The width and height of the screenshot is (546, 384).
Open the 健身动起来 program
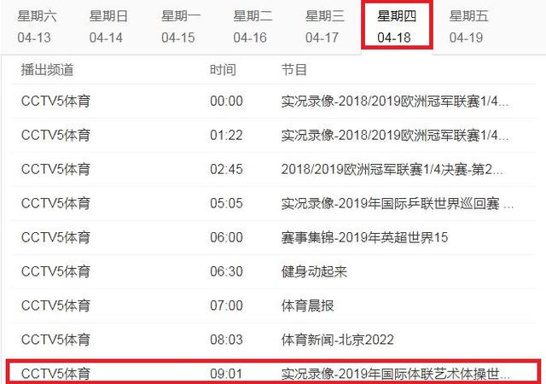[314, 271]
